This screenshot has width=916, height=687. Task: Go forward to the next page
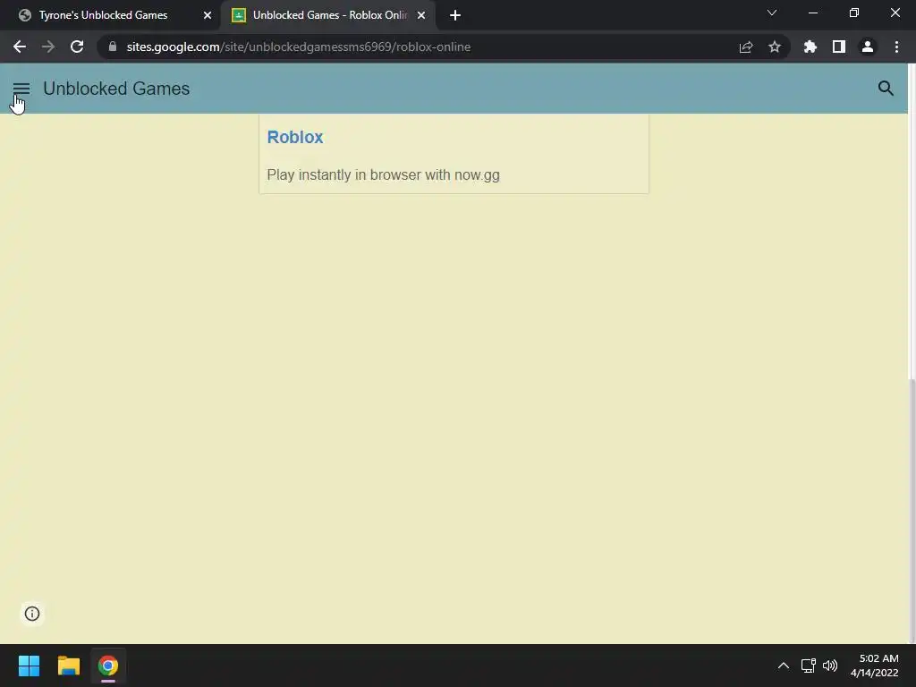[48, 47]
